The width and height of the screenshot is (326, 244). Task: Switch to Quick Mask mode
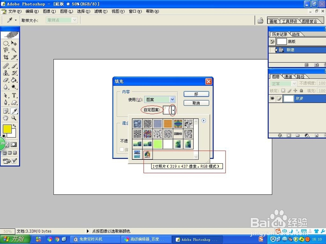(13, 144)
